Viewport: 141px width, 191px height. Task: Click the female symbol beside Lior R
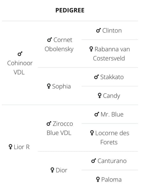11,147
